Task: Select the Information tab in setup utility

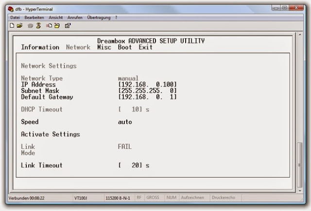Action: [x=40, y=47]
